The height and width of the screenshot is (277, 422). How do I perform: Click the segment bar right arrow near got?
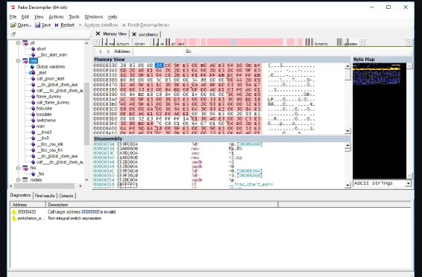click(x=362, y=42)
